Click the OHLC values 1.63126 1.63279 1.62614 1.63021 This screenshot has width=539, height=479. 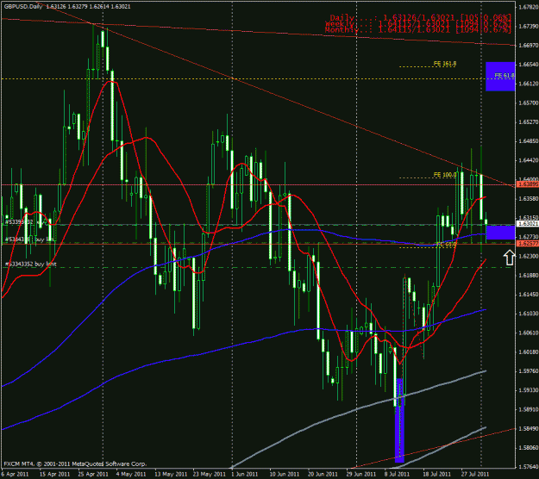point(88,7)
